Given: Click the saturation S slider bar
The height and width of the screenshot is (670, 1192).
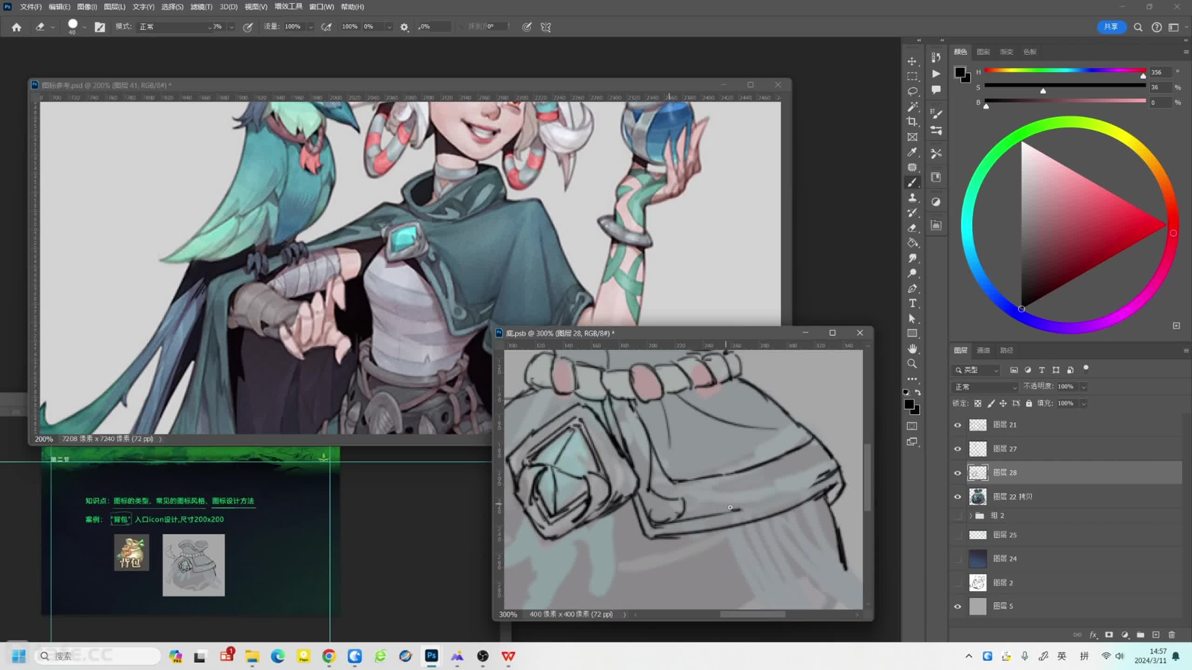Looking at the screenshot, I should (x=1065, y=86).
